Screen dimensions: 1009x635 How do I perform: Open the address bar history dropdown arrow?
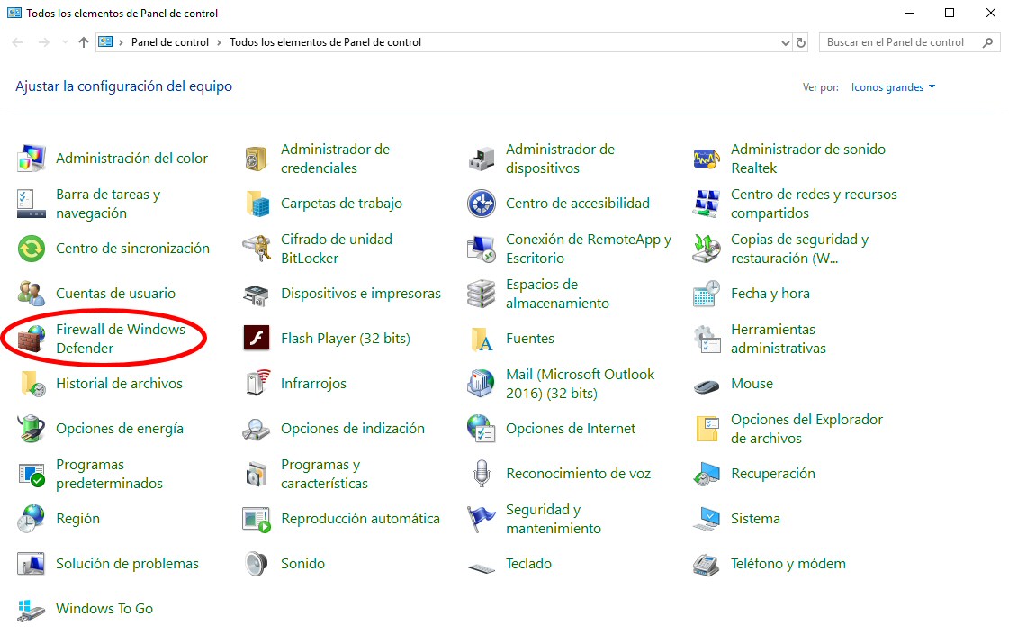point(786,42)
